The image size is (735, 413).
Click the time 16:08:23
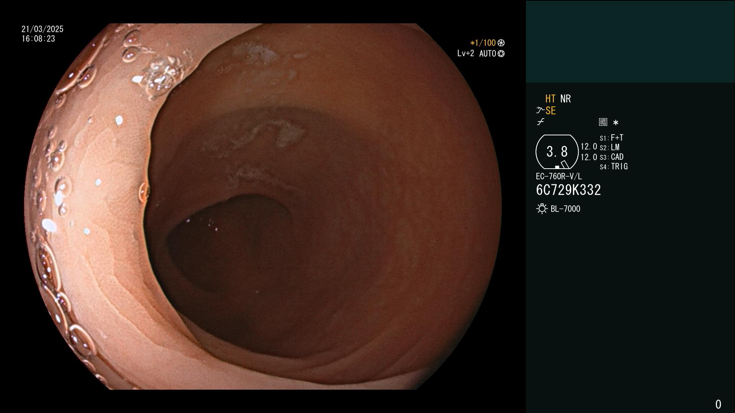point(38,39)
